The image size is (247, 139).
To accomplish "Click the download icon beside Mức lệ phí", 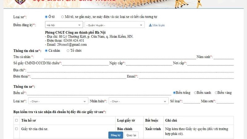I will coord(150,25).
